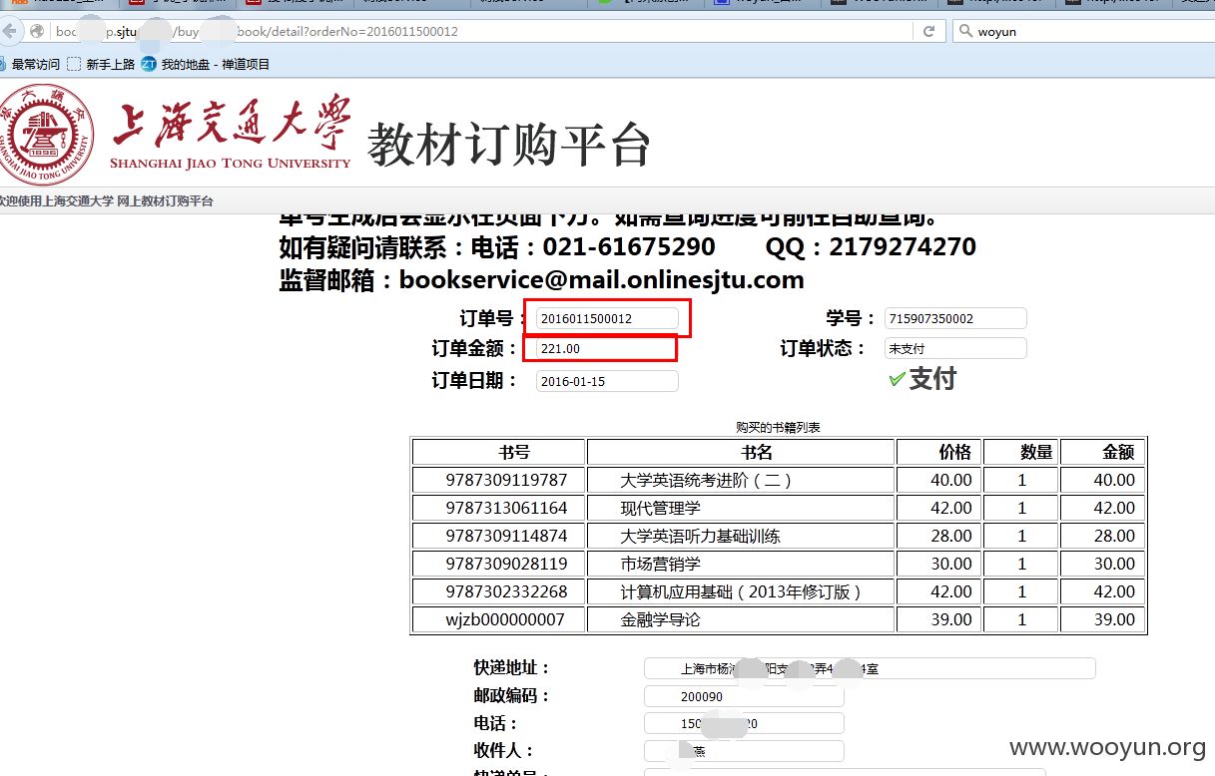Image resolution: width=1215 pixels, height=776 pixels.
Task: Click book number wjzb000000007
Action: [505, 619]
